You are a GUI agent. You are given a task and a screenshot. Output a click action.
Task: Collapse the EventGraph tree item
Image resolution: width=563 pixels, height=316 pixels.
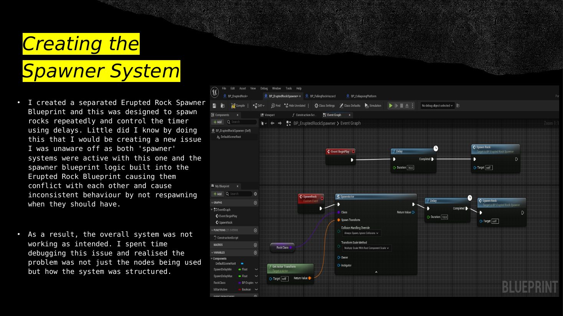(212, 210)
